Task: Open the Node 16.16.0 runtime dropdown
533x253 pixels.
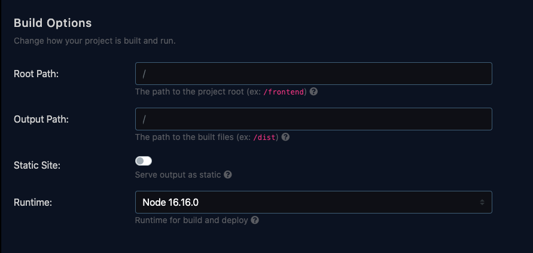Action: pyautogui.click(x=313, y=202)
